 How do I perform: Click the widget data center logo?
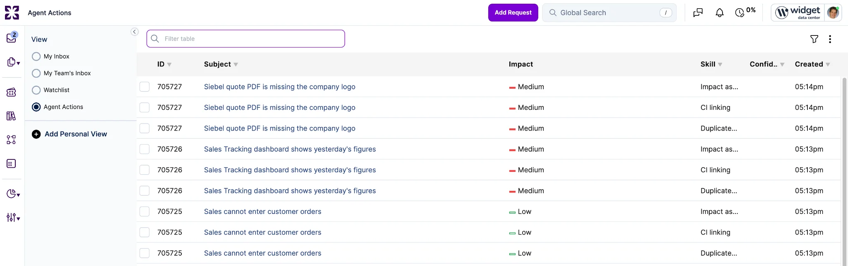click(x=798, y=13)
